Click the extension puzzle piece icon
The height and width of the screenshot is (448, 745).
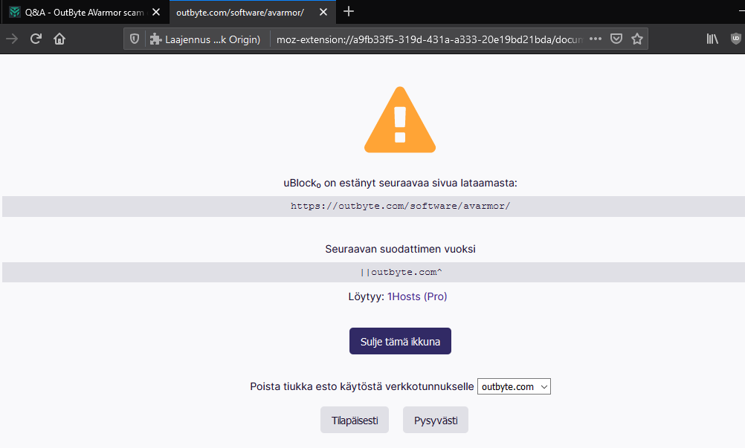click(x=155, y=39)
